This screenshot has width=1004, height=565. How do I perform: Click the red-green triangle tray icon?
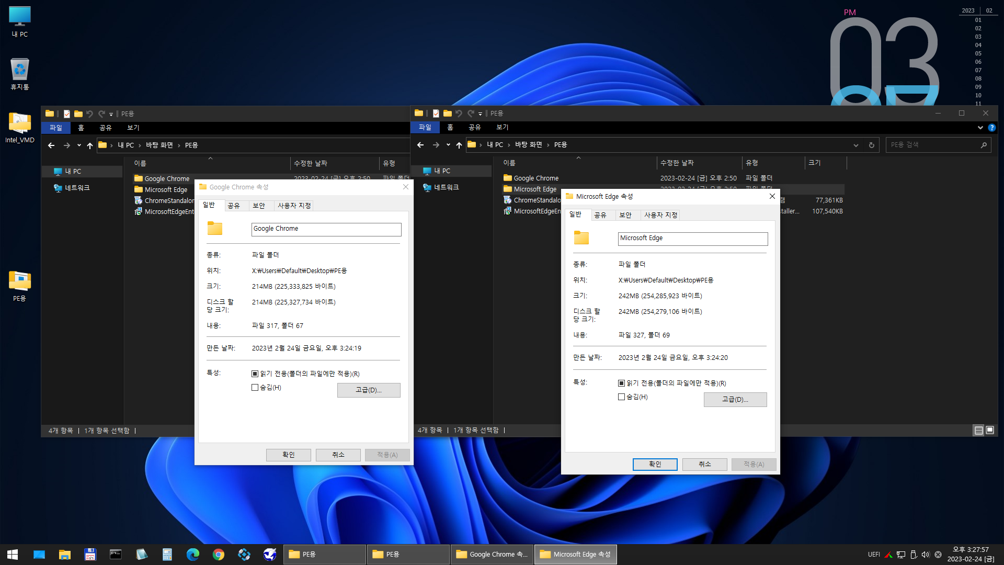point(888,555)
